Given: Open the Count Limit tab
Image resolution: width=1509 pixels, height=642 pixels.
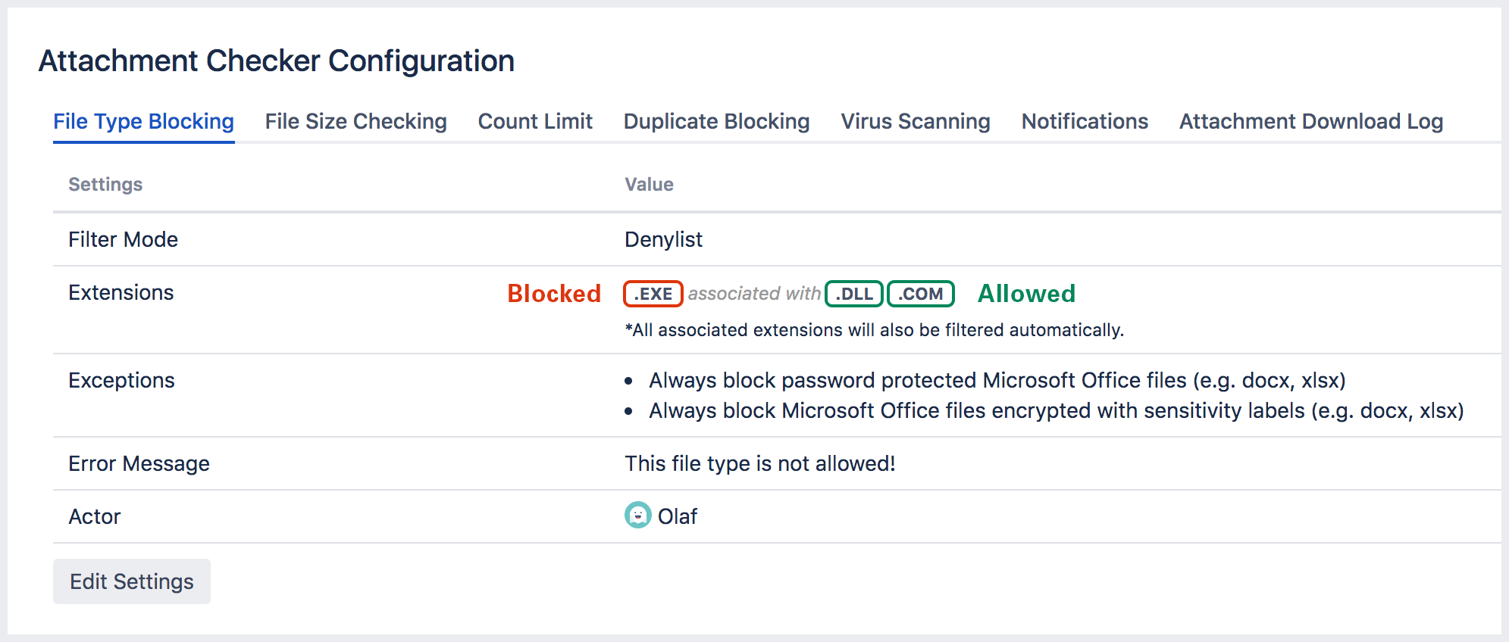Looking at the screenshot, I should click(534, 121).
